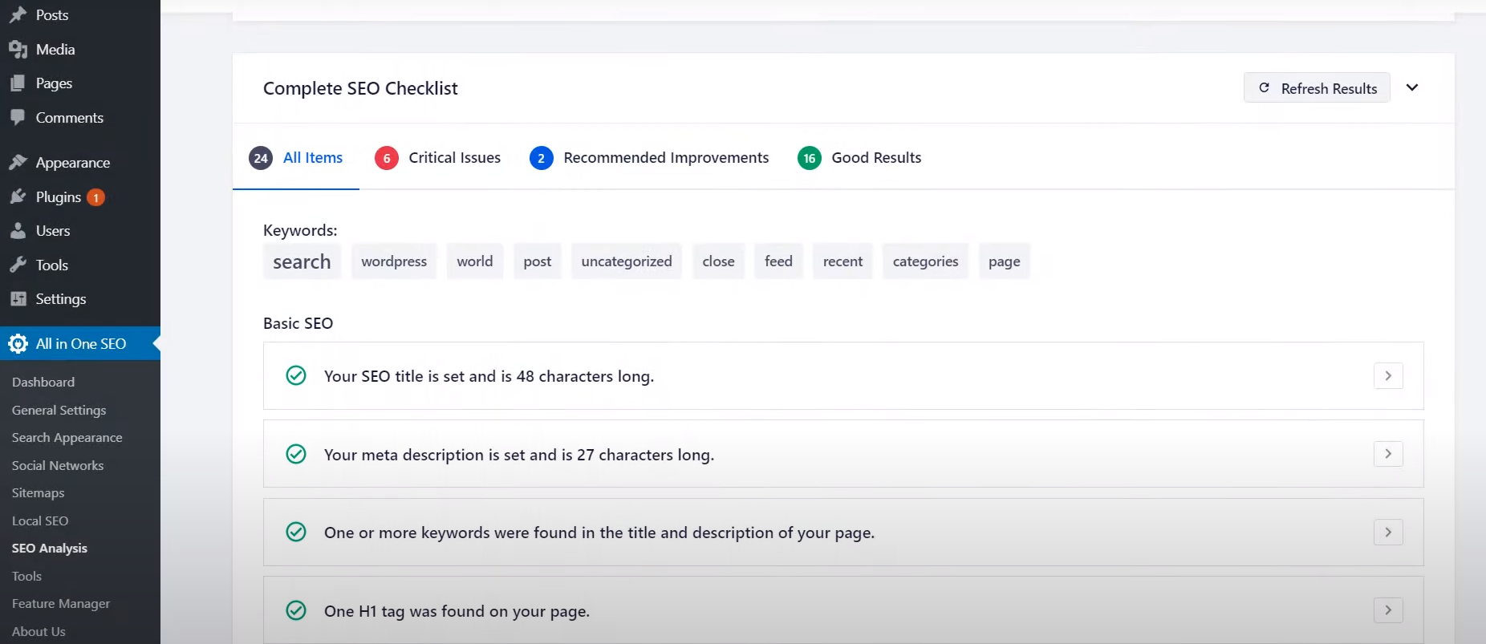Switch to the Critical Issues tab
Viewport: 1486px width, 644px height.
pos(438,158)
